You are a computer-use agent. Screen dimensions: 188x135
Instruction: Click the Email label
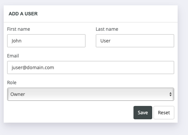13,56
